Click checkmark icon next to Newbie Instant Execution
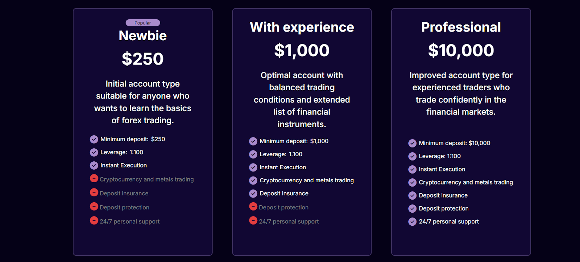The image size is (580, 262). pos(94,165)
